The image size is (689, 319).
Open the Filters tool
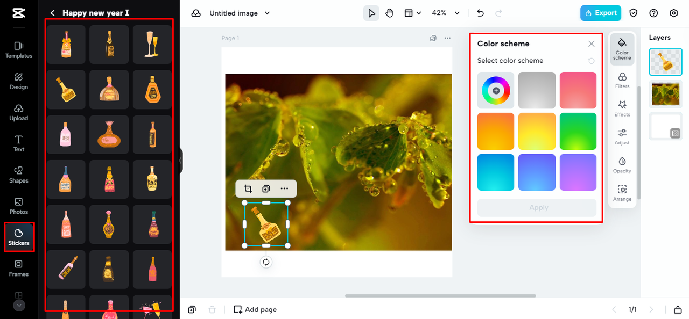[622, 80]
